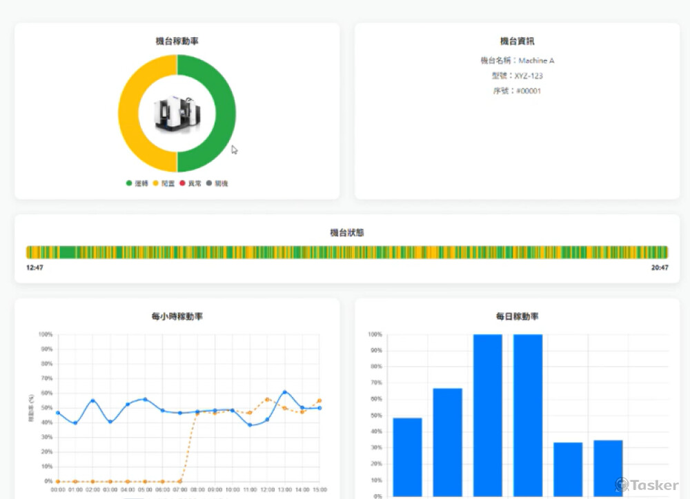Image resolution: width=690 pixels, height=499 pixels.
Task: Select the green 運轉 legend icon
Action: 129,183
